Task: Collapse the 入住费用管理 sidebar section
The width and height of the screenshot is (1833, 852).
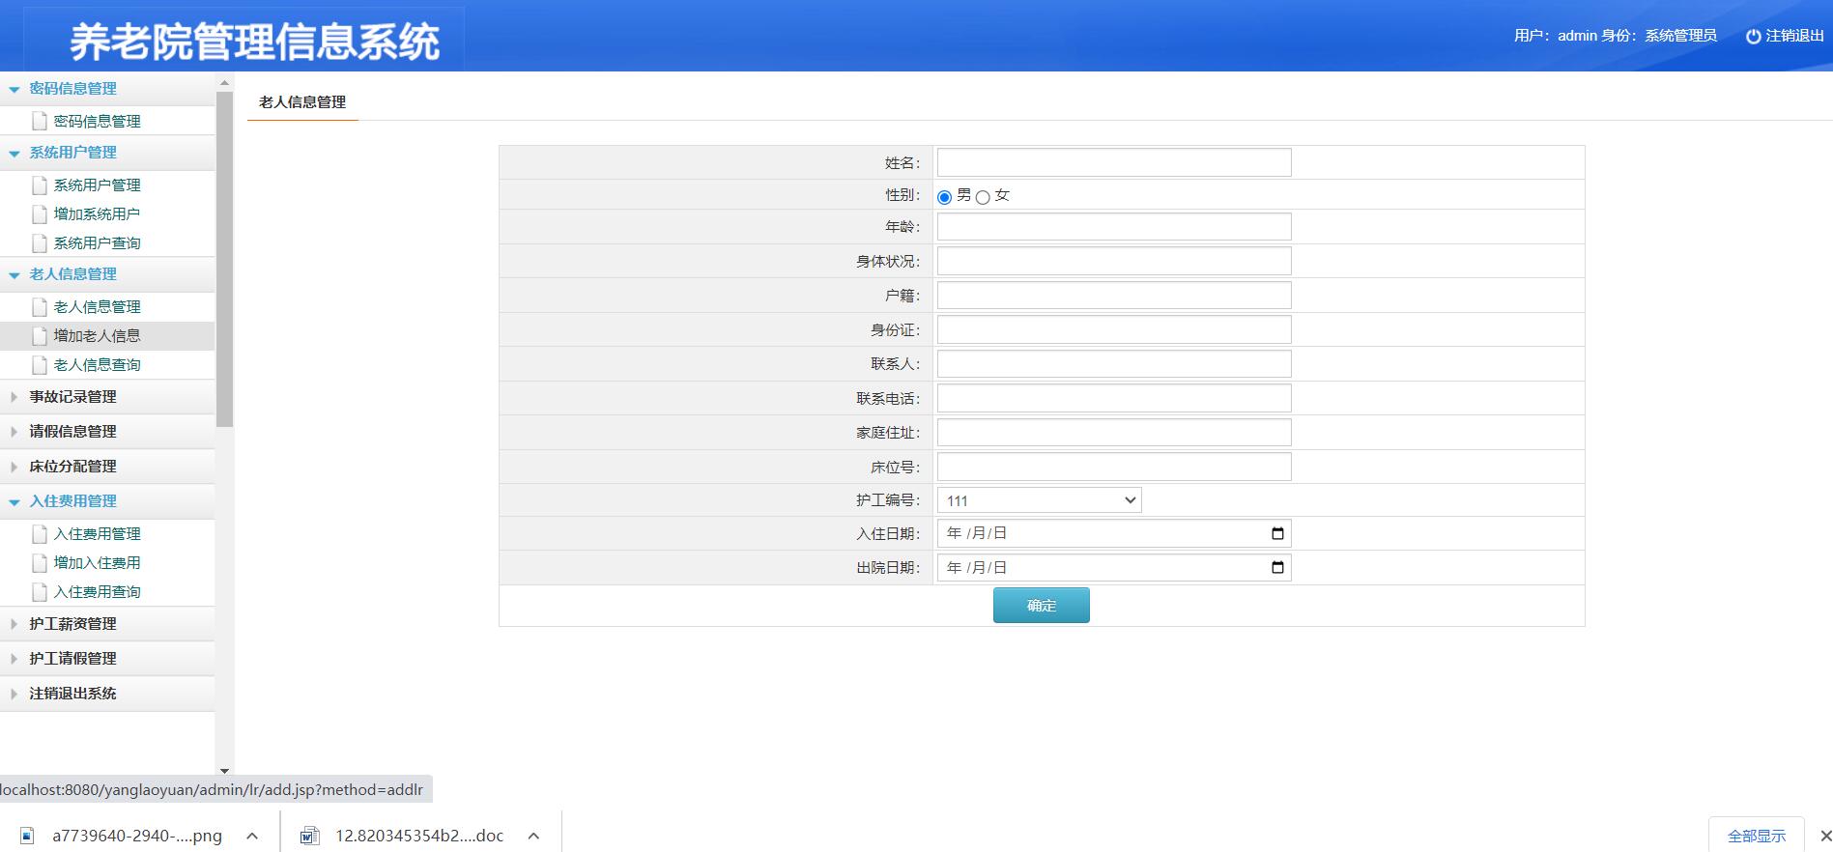Action: click(x=14, y=501)
